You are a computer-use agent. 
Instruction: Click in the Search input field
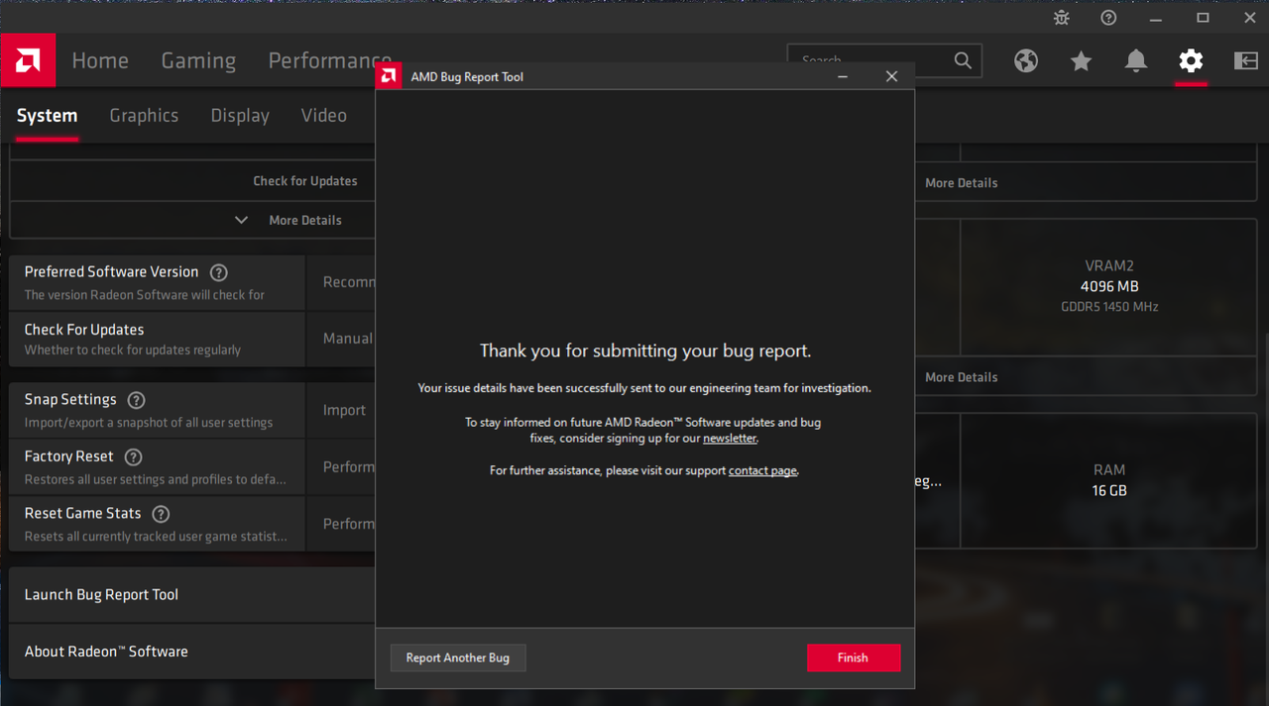(x=870, y=60)
